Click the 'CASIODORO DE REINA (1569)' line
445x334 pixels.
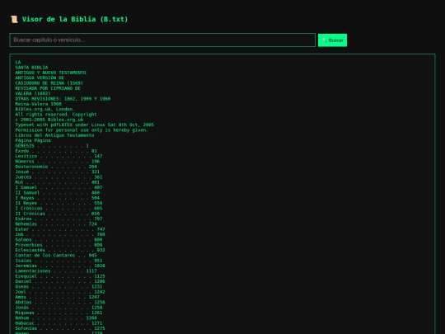49,83
